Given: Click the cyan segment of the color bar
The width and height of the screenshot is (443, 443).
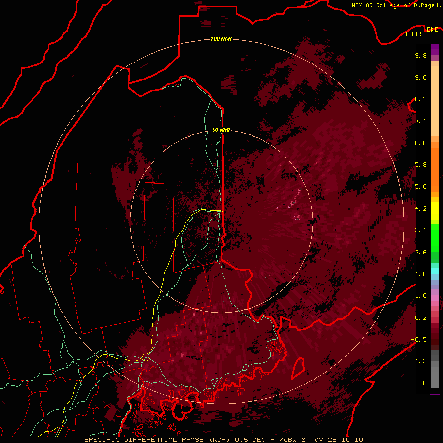Looking at the screenshot, I should pyautogui.click(x=435, y=271).
